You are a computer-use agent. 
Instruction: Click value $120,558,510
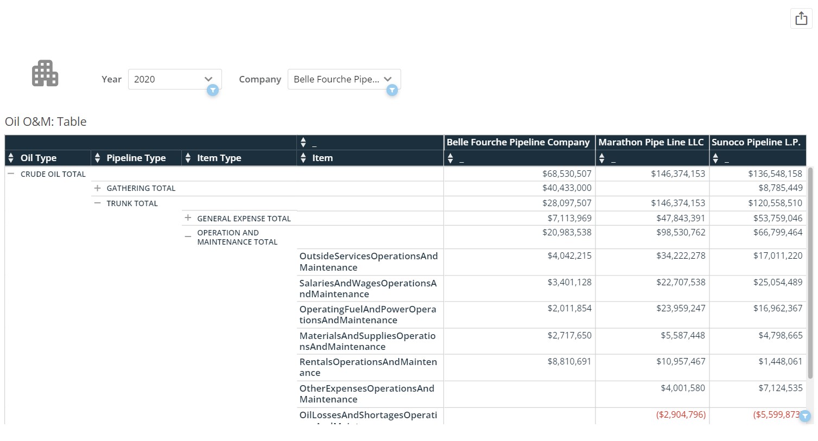[x=775, y=203]
